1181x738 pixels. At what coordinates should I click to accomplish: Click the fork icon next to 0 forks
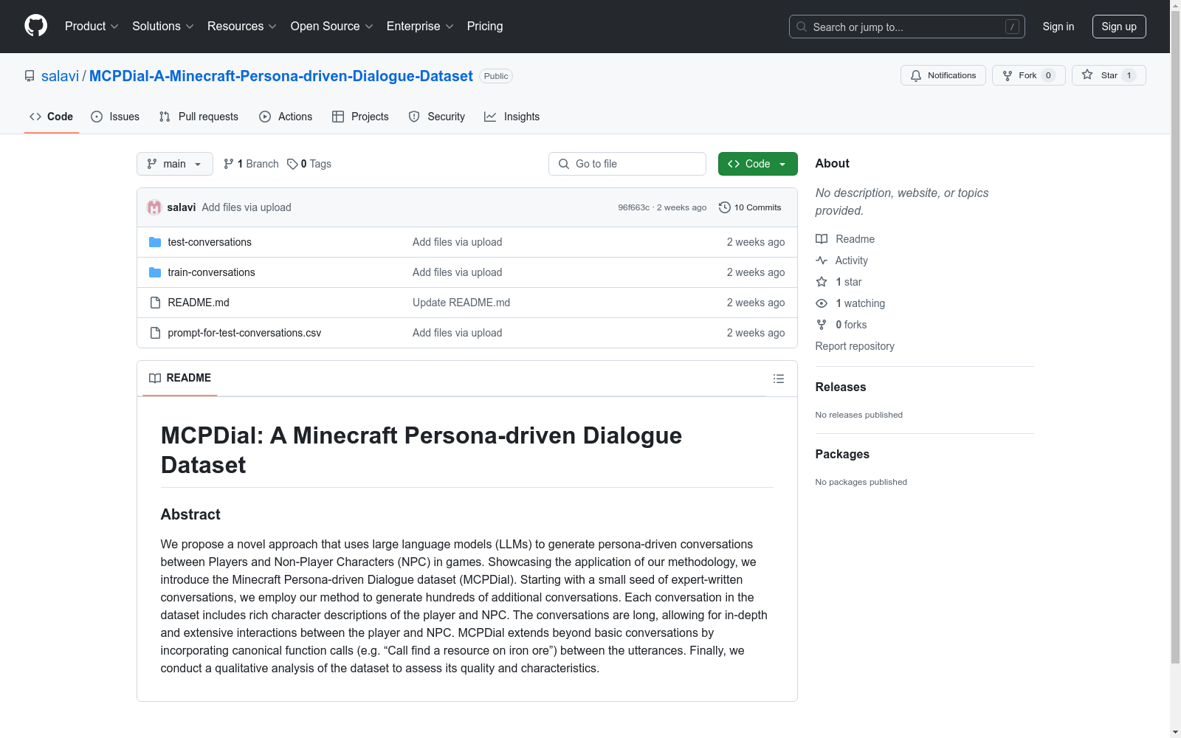tap(822, 325)
